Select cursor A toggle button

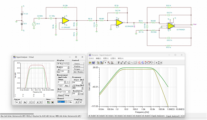[x=17, y=102]
